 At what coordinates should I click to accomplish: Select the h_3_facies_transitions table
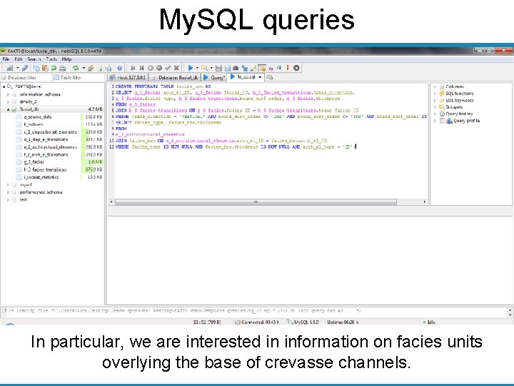[x=45, y=169]
